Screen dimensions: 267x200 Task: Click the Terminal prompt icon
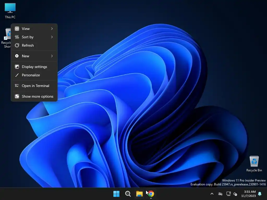tap(17, 86)
